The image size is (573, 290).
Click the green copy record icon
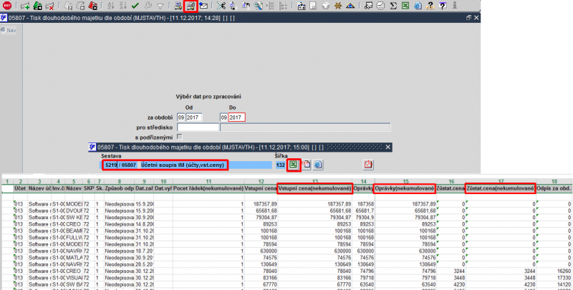click(37, 6)
